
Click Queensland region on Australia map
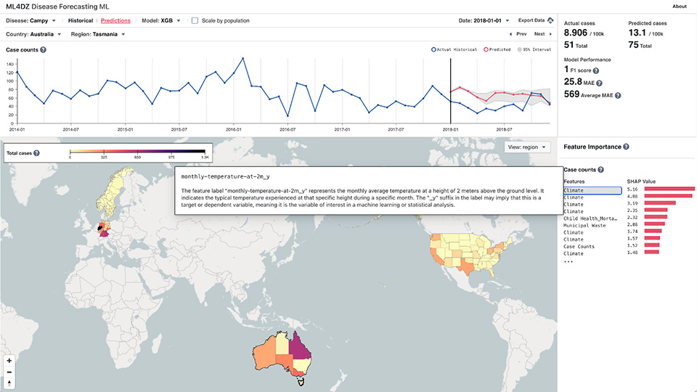(298, 348)
